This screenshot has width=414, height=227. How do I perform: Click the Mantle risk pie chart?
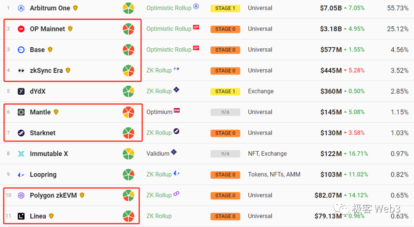coord(128,112)
